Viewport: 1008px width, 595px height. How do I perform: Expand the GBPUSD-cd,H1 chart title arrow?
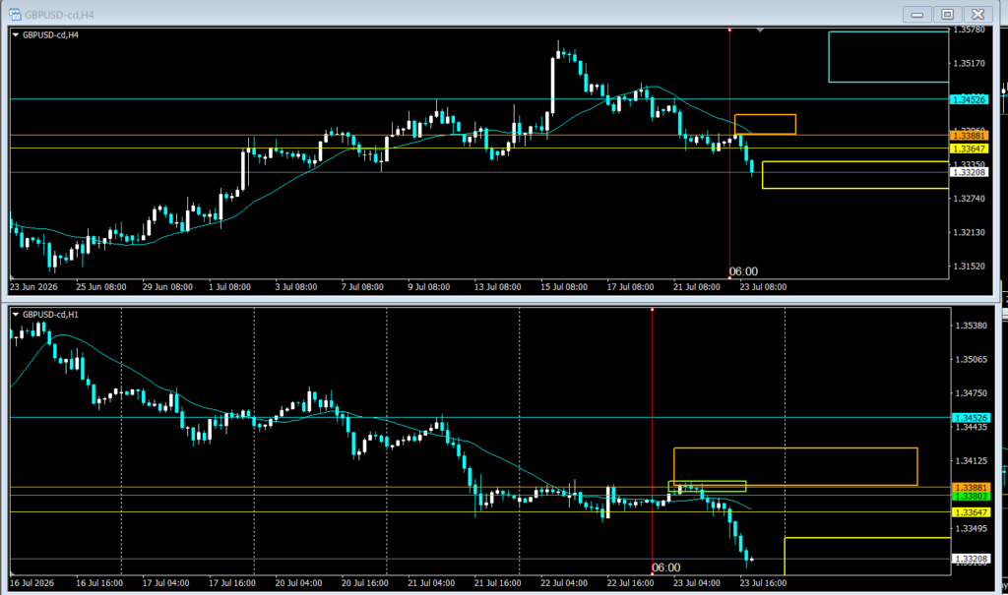point(16,315)
